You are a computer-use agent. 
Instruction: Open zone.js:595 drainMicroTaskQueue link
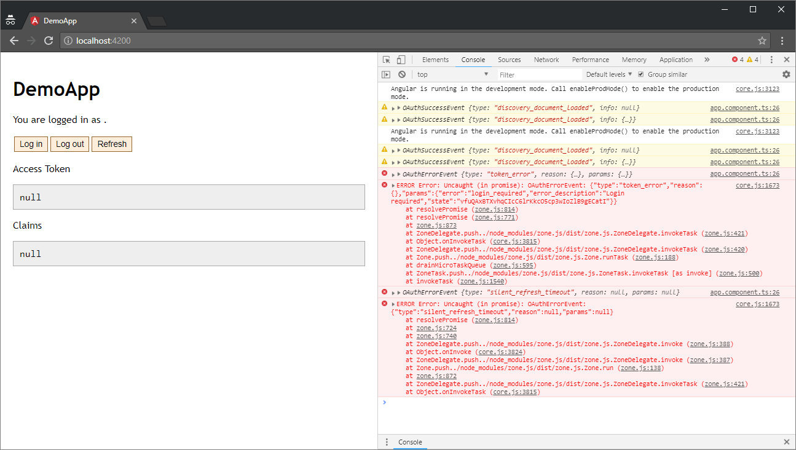pyautogui.click(x=513, y=265)
